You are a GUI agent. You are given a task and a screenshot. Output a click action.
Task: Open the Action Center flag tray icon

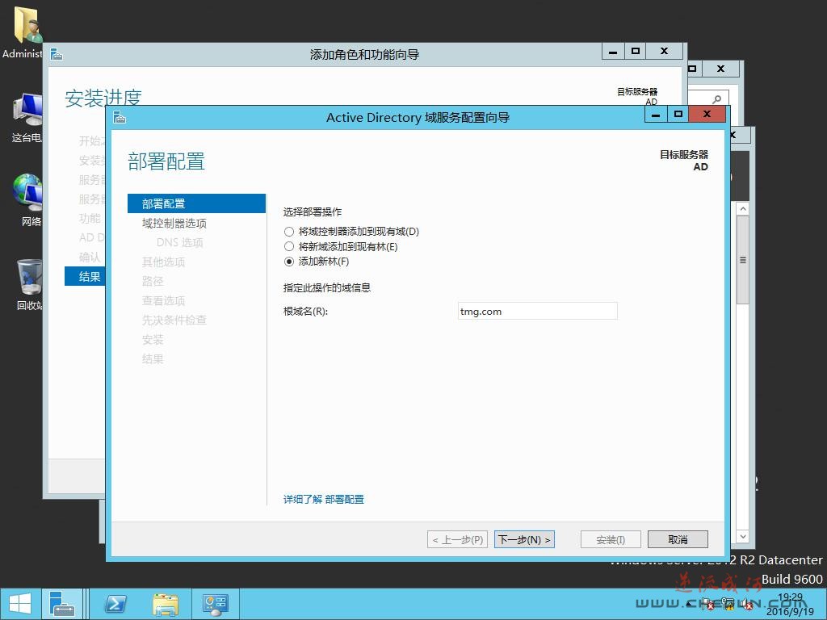pyautogui.click(x=707, y=604)
